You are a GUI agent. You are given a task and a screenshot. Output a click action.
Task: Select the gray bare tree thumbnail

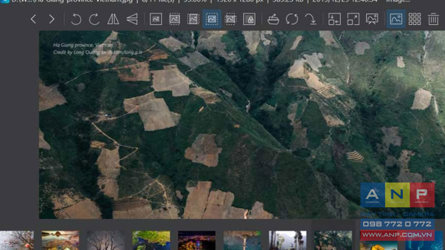point(106,241)
